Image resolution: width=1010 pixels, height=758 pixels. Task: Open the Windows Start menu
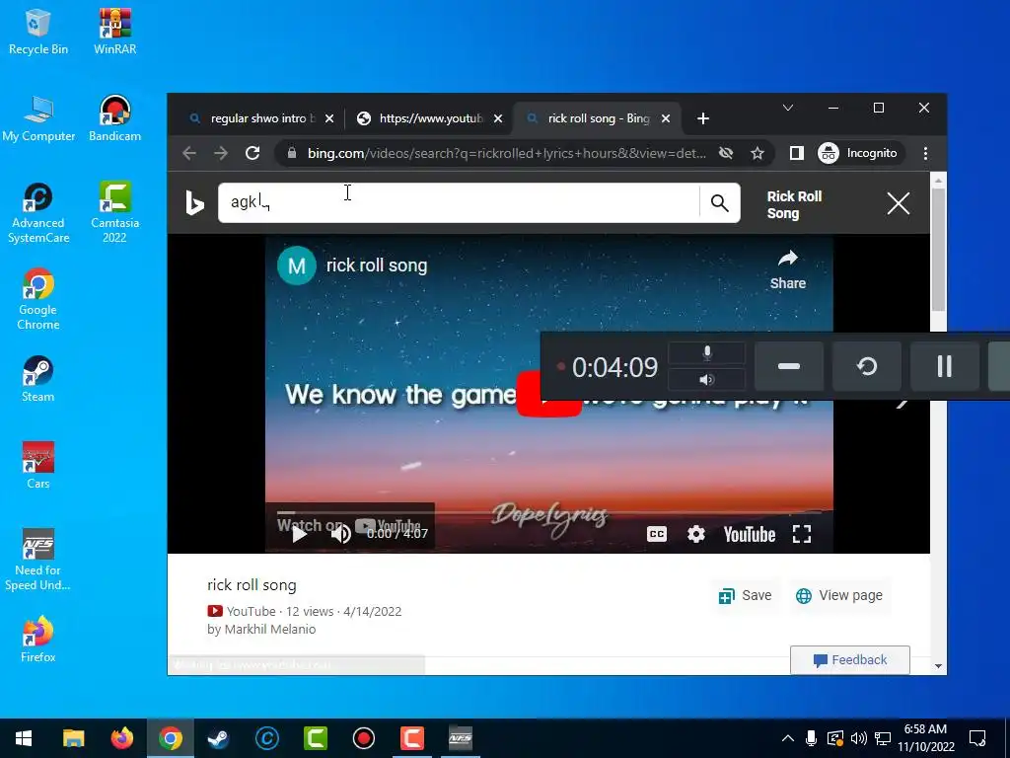24,738
